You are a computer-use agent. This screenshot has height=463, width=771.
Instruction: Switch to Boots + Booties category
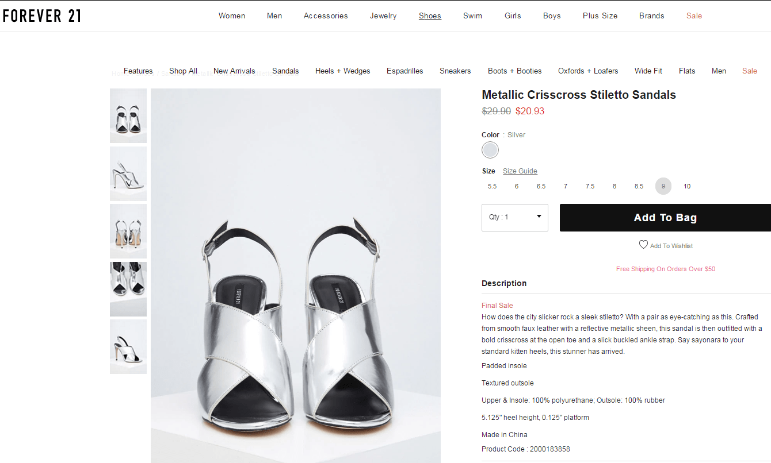(x=514, y=71)
